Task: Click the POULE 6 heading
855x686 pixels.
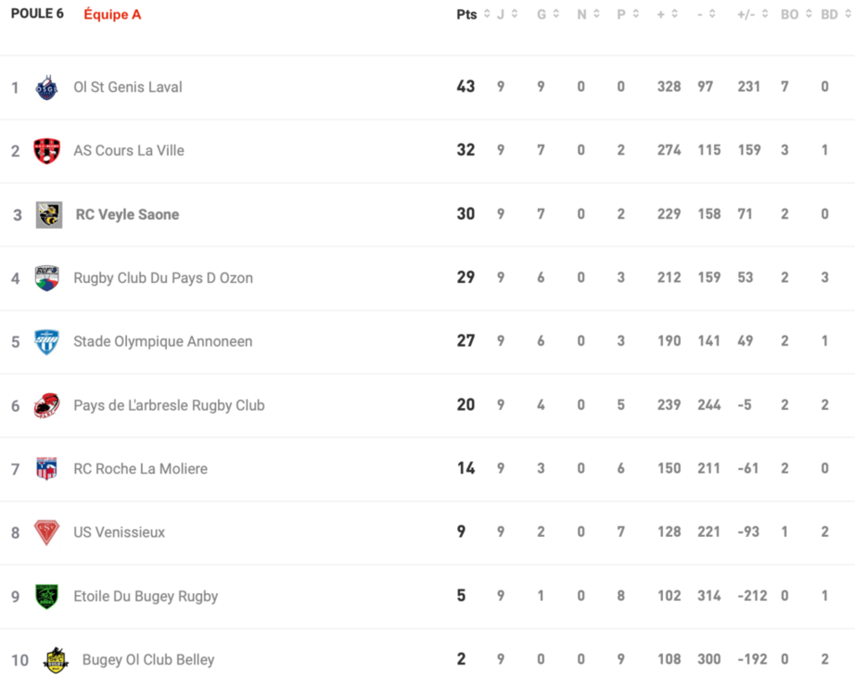Action: pos(38,14)
